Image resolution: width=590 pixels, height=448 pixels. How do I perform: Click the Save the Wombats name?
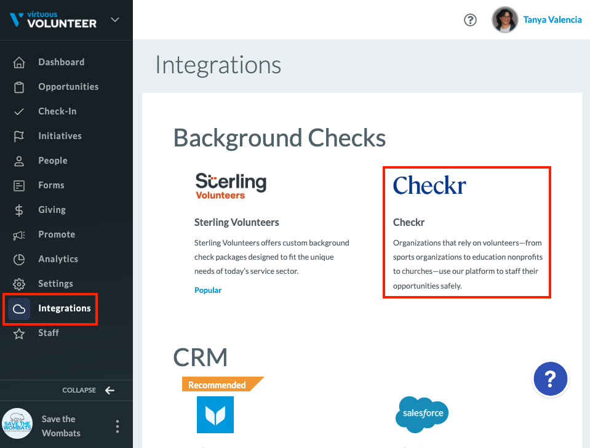(x=61, y=426)
